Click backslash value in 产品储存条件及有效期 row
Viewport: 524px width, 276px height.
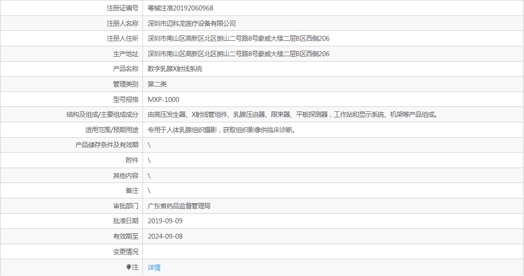pyautogui.click(x=149, y=145)
